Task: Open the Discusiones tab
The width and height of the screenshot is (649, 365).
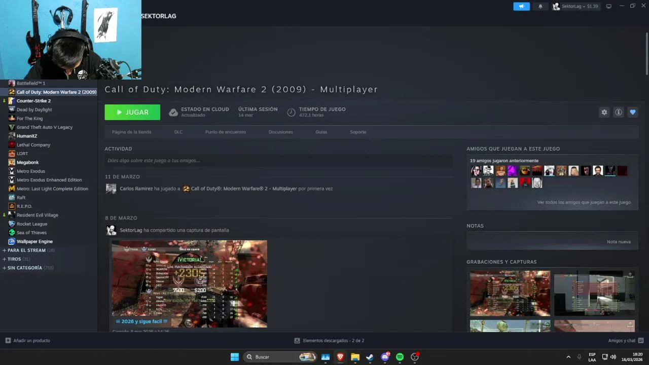Action: point(281,132)
